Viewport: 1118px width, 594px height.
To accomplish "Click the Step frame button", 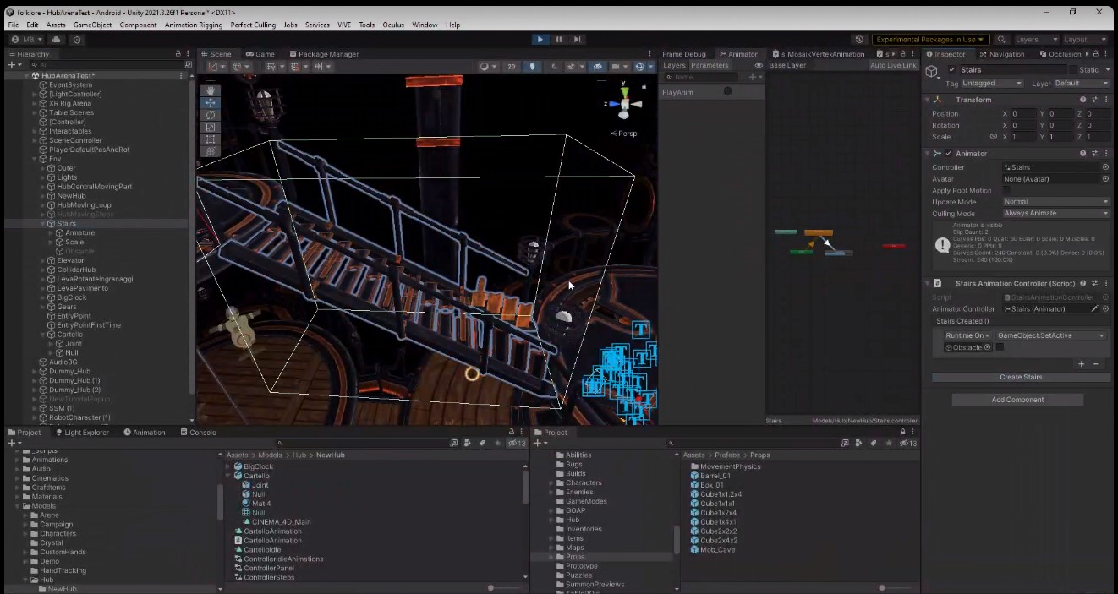I will point(578,40).
